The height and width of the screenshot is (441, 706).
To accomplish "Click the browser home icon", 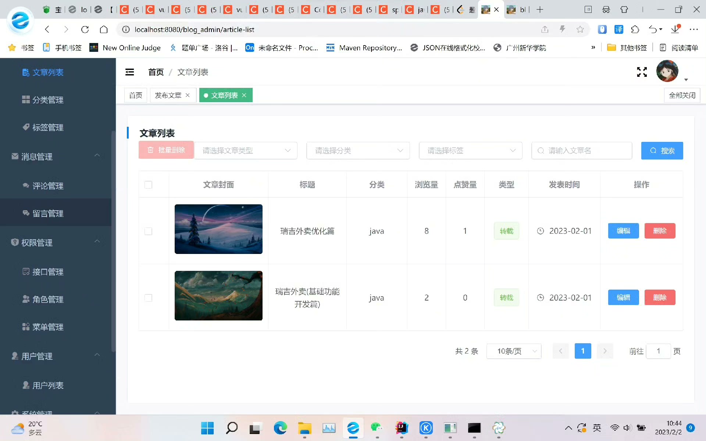I will [104, 29].
